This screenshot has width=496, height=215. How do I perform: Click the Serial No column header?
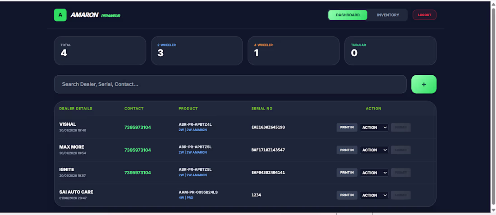click(262, 109)
